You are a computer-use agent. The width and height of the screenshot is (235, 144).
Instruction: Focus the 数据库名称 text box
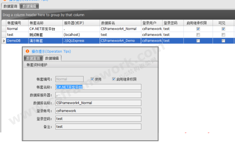click(98, 103)
